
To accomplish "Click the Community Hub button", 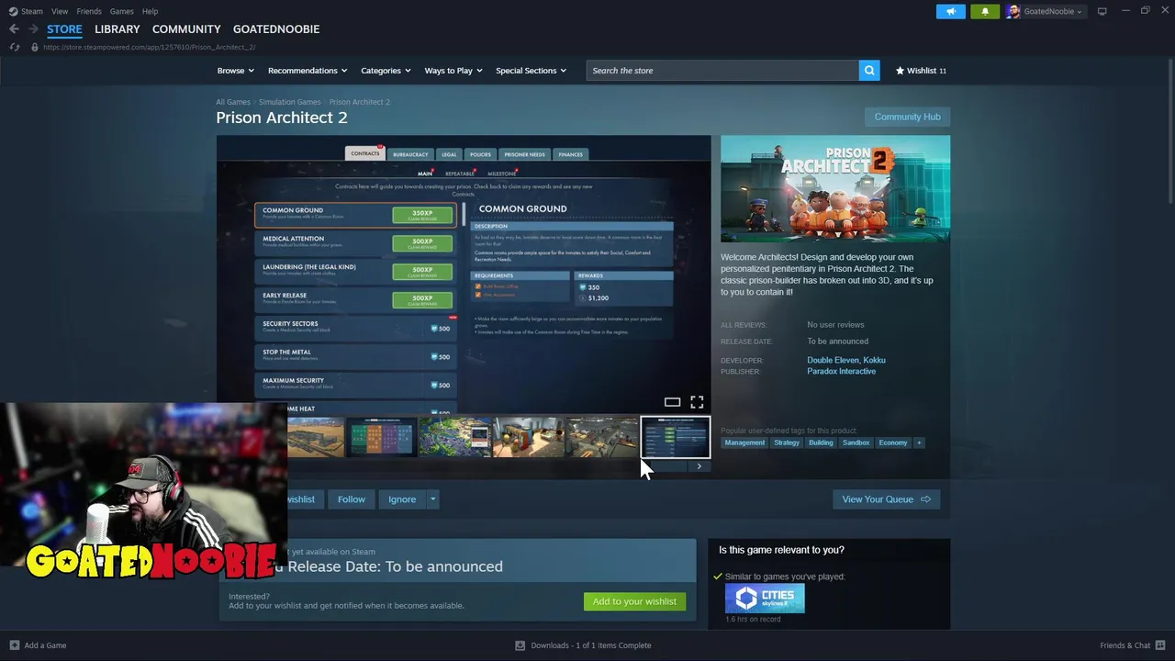I will point(907,117).
